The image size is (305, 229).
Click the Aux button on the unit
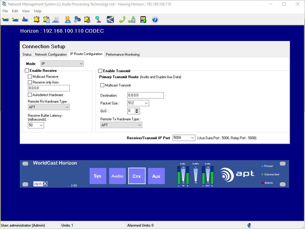pos(156,176)
